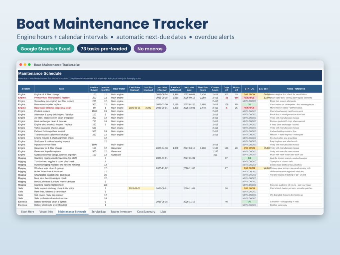The height and width of the screenshot is (255, 340).
Task: Click the green maximize window dot
Action: pos(29,65)
